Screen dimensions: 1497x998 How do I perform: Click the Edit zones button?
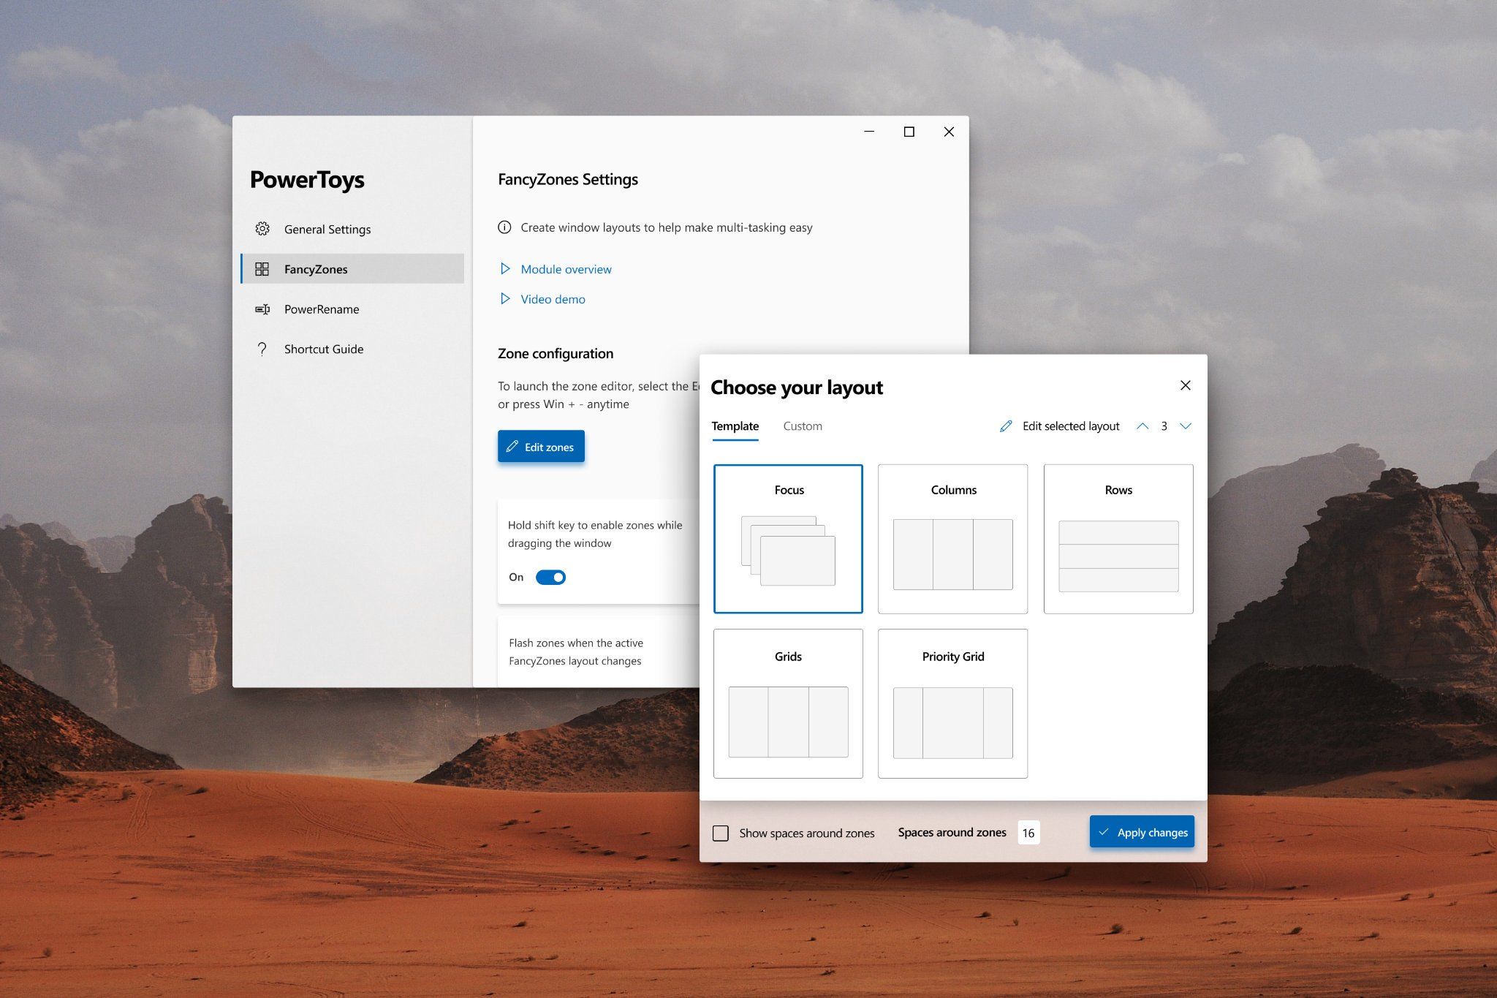pyautogui.click(x=541, y=447)
